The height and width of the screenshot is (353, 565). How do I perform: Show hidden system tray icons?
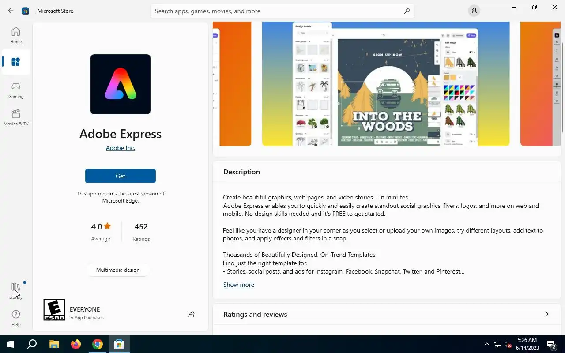(x=487, y=344)
